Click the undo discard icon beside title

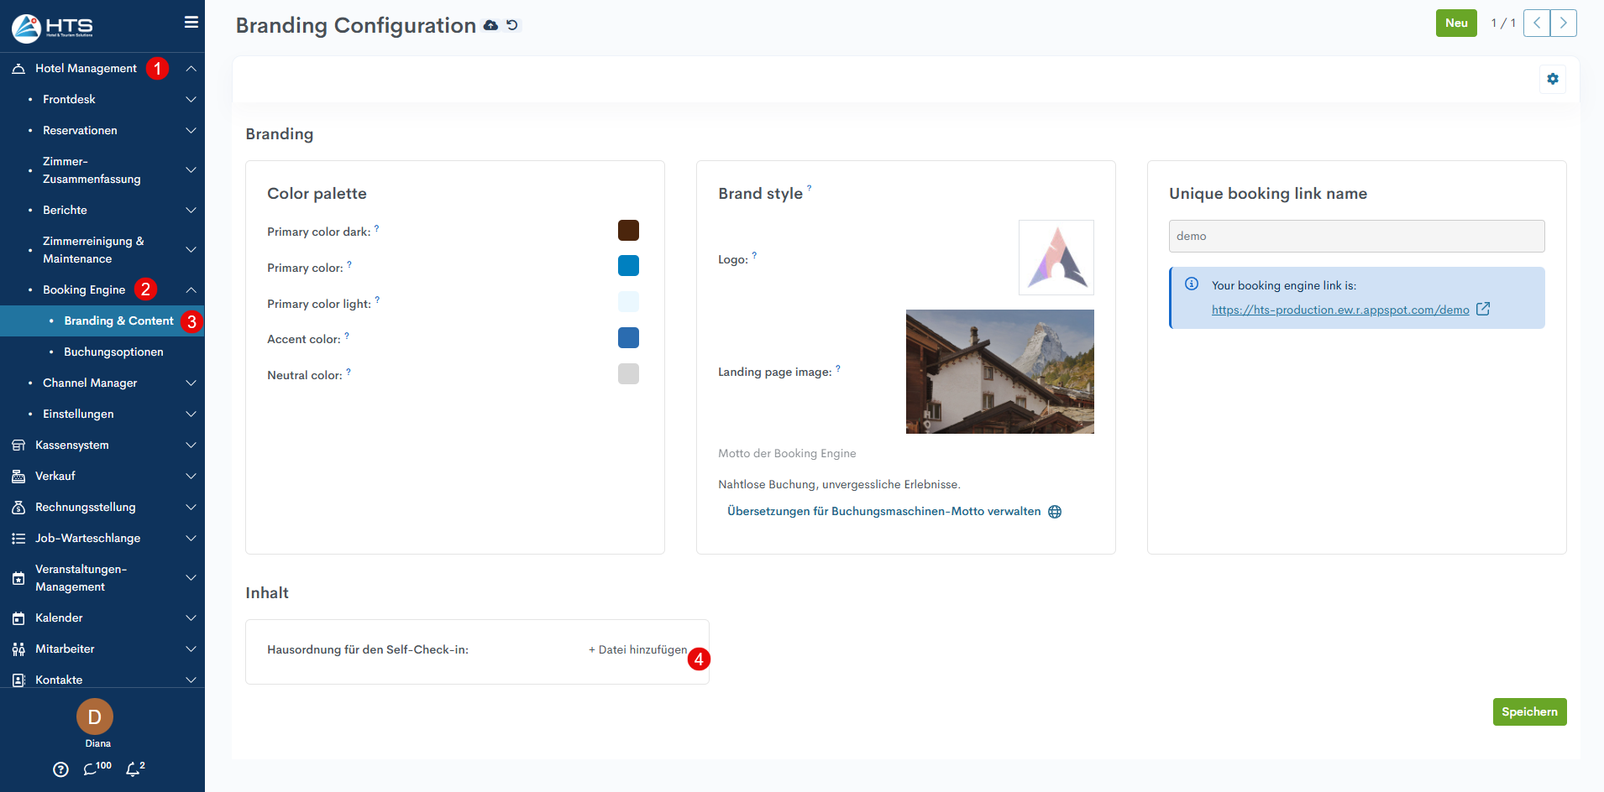tap(512, 26)
